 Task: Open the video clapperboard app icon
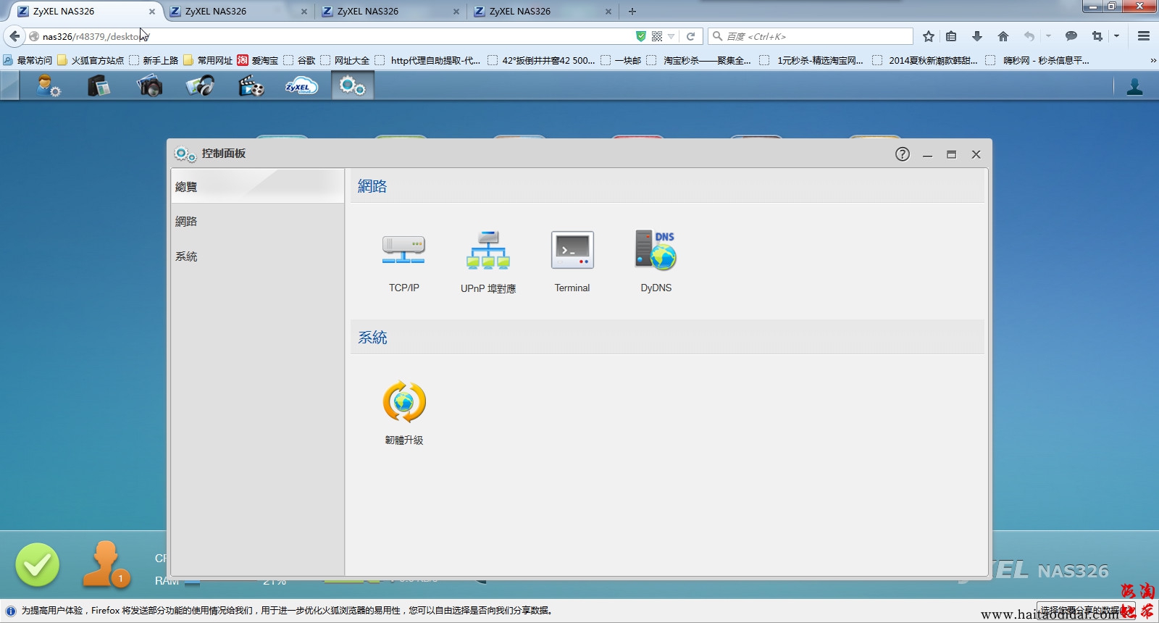[x=251, y=86]
